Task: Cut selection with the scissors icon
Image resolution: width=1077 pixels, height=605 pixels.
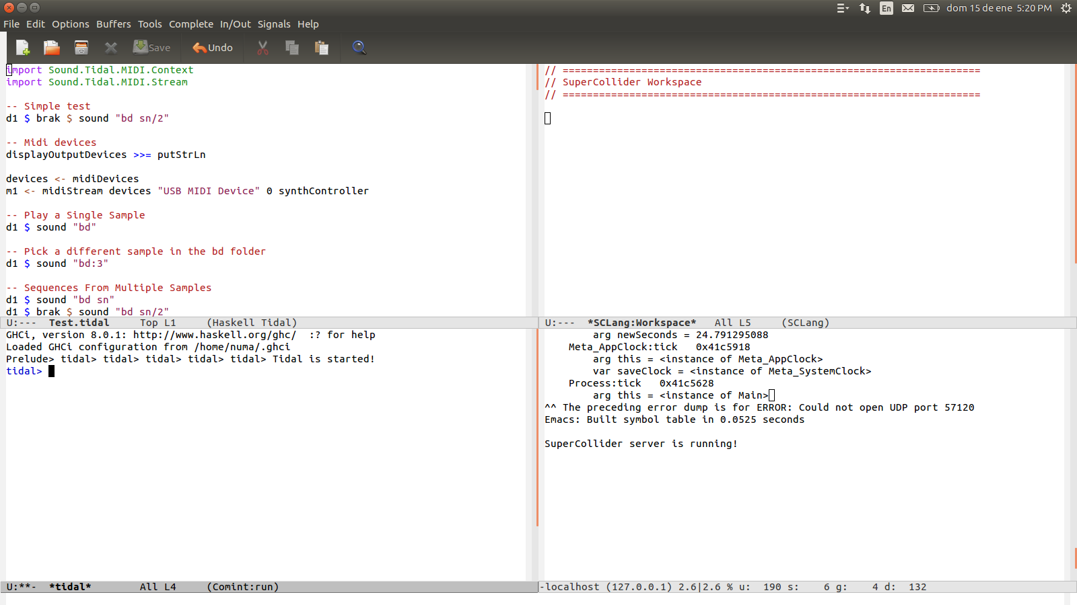Action: pos(263,48)
